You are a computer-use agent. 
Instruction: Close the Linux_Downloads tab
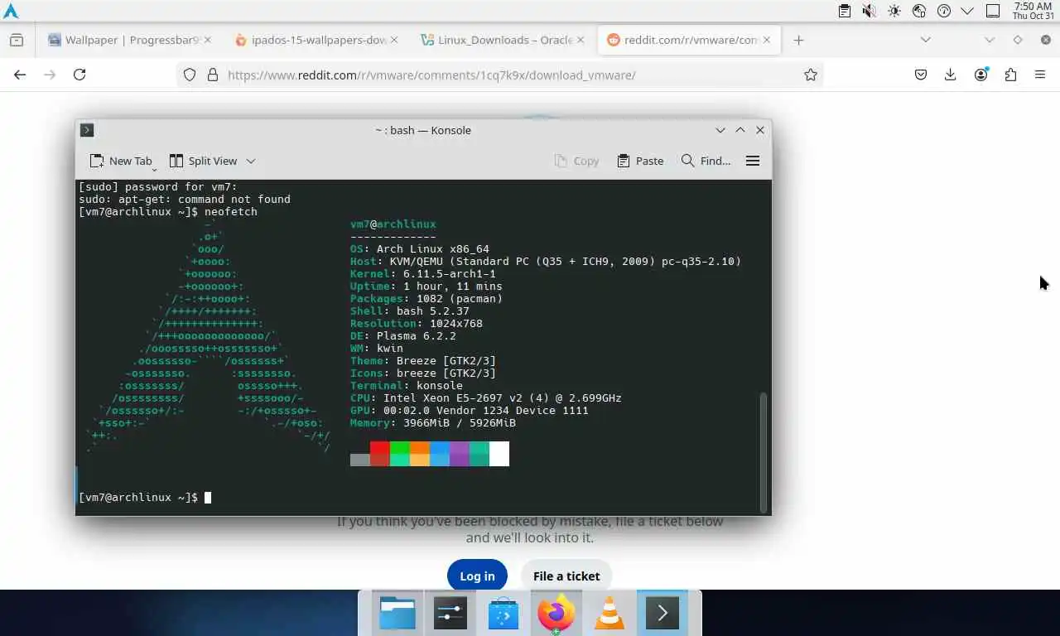[x=580, y=40]
